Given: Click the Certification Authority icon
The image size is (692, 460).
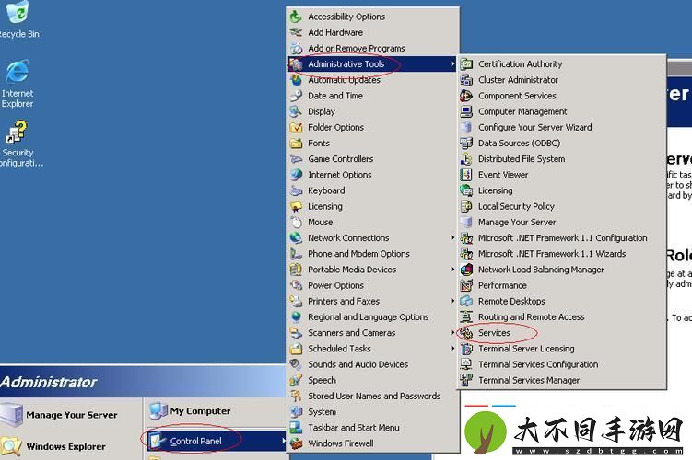Looking at the screenshot, I should [x=466, y=64].
